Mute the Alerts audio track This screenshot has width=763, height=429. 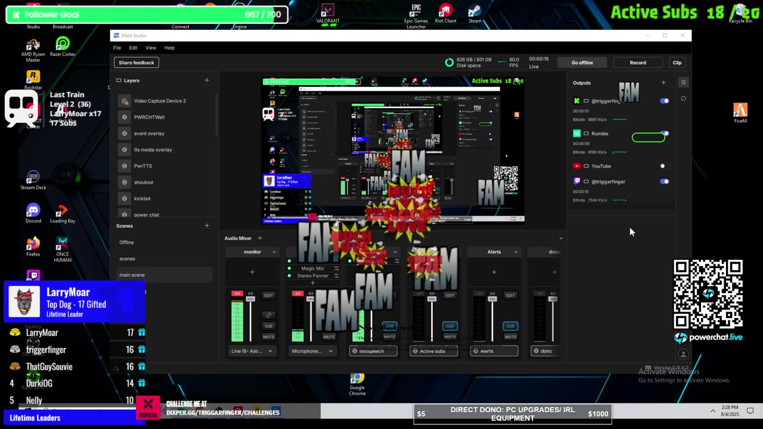(510, 337)
